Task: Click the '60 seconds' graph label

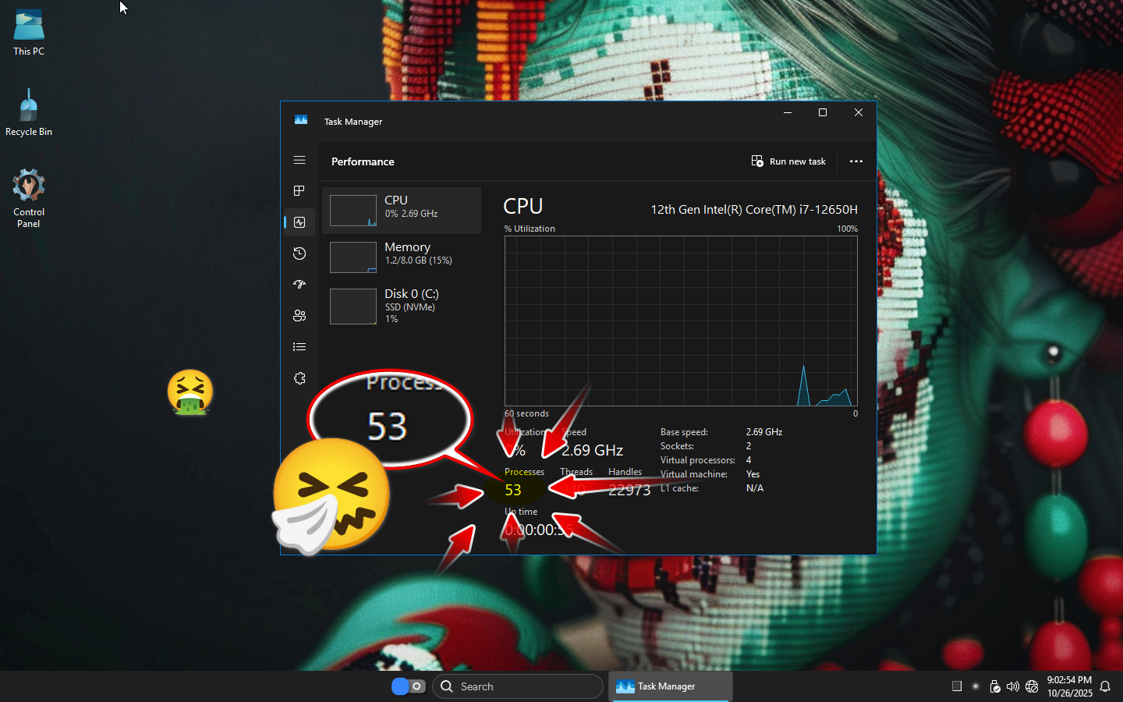Action: pyautogui.click(x=526, y=413)
